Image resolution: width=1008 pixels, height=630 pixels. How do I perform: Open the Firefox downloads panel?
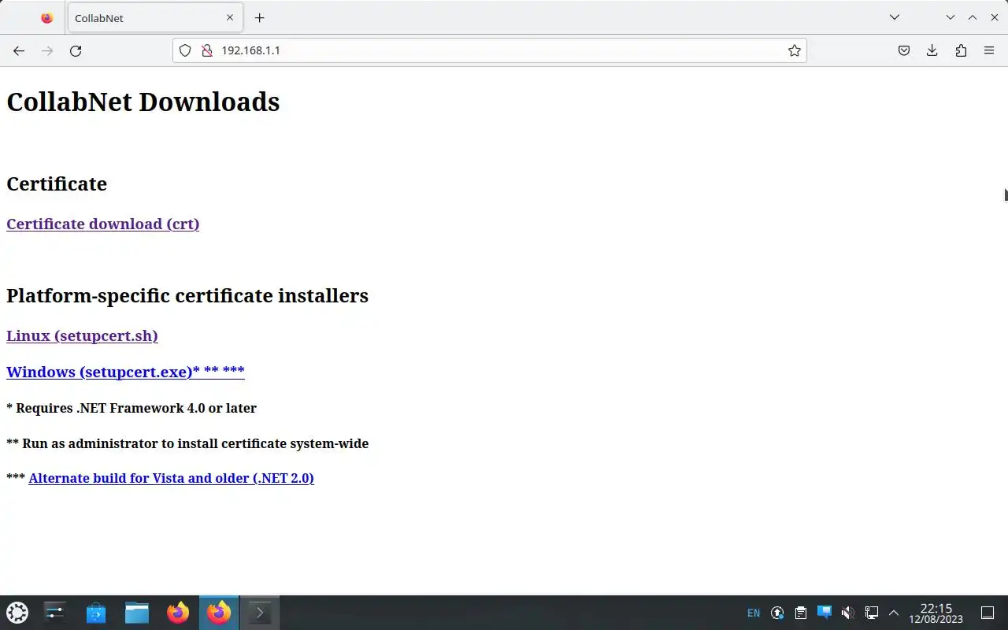point(932,50)
